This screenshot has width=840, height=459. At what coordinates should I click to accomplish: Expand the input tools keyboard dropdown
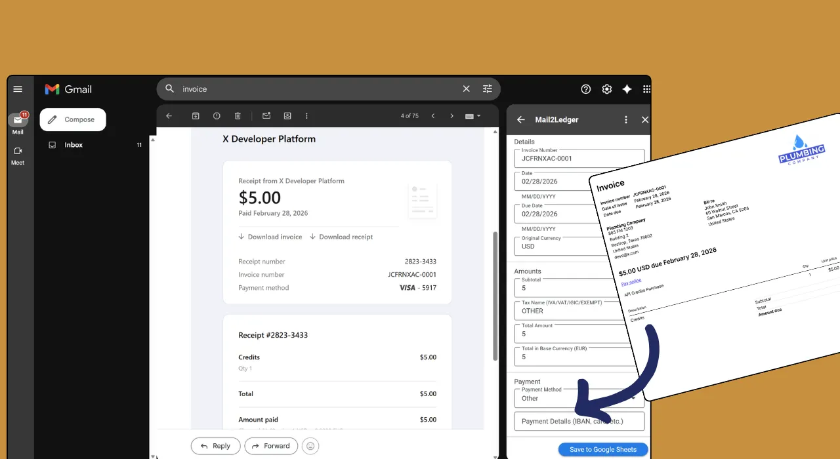pyautogui.click(x=472, y=116)
